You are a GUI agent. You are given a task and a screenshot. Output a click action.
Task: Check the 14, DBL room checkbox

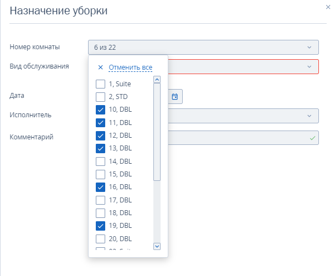point(100,162)
